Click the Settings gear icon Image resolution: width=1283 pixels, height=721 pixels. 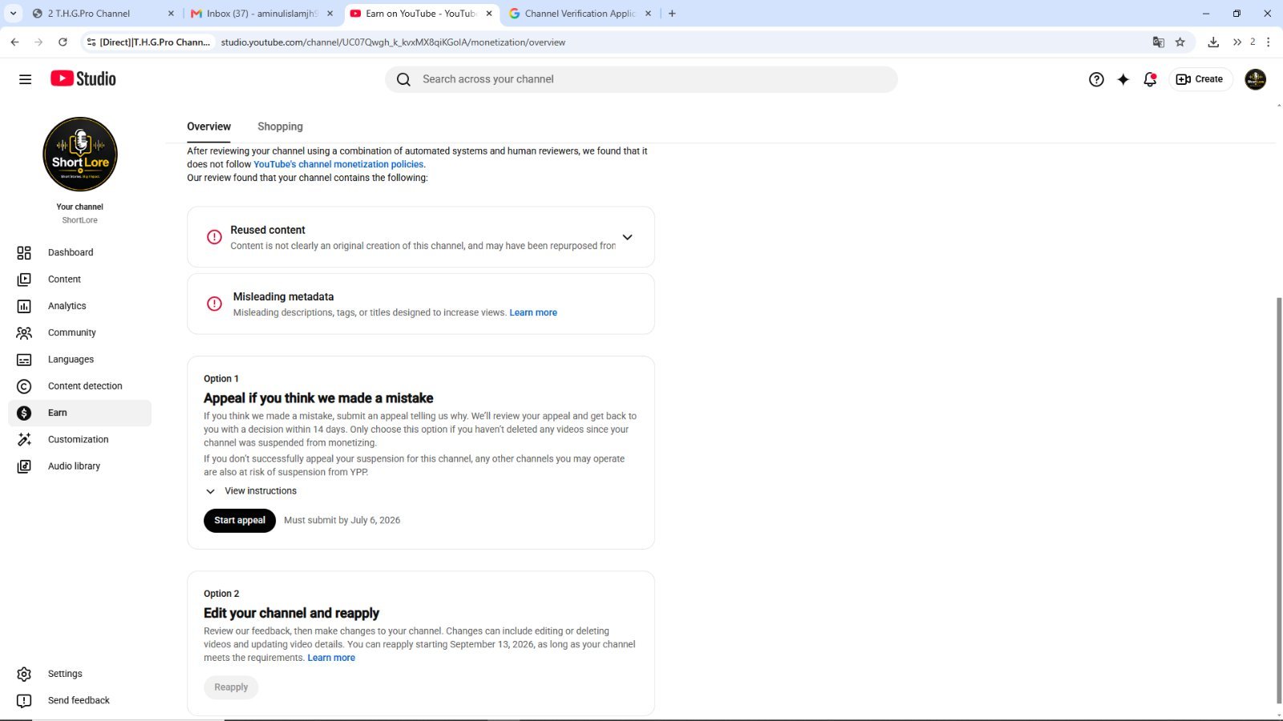click(x=24, y=675)
